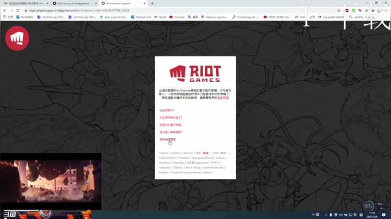Switch language to Romana
This screenshot has height=219, width=391.
point(164,163)
